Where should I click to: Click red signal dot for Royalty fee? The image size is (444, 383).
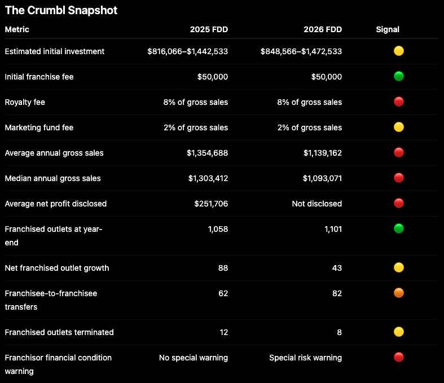(399, 102)
